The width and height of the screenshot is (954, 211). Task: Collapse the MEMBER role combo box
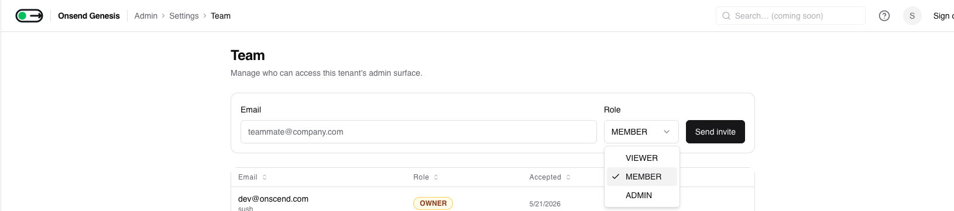pyautogui.click(x=641, y=132)
